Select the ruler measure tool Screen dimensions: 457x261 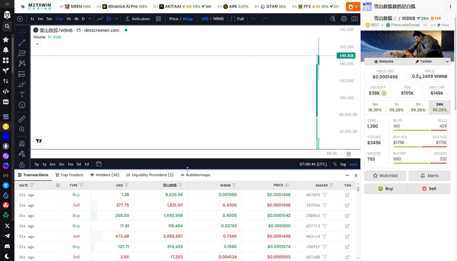22,119
